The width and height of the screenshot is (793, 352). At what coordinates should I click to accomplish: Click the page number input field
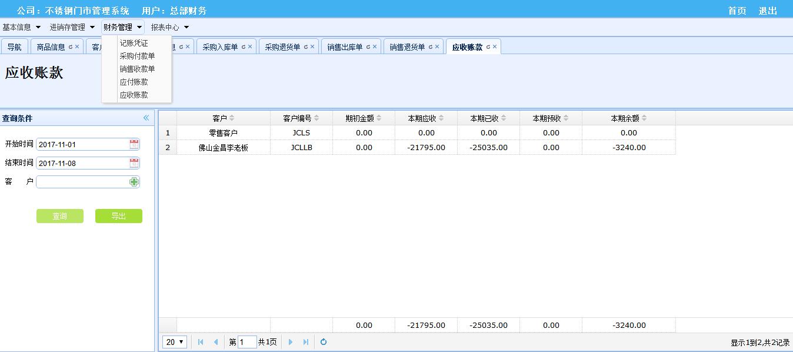(x=247, y=342)
